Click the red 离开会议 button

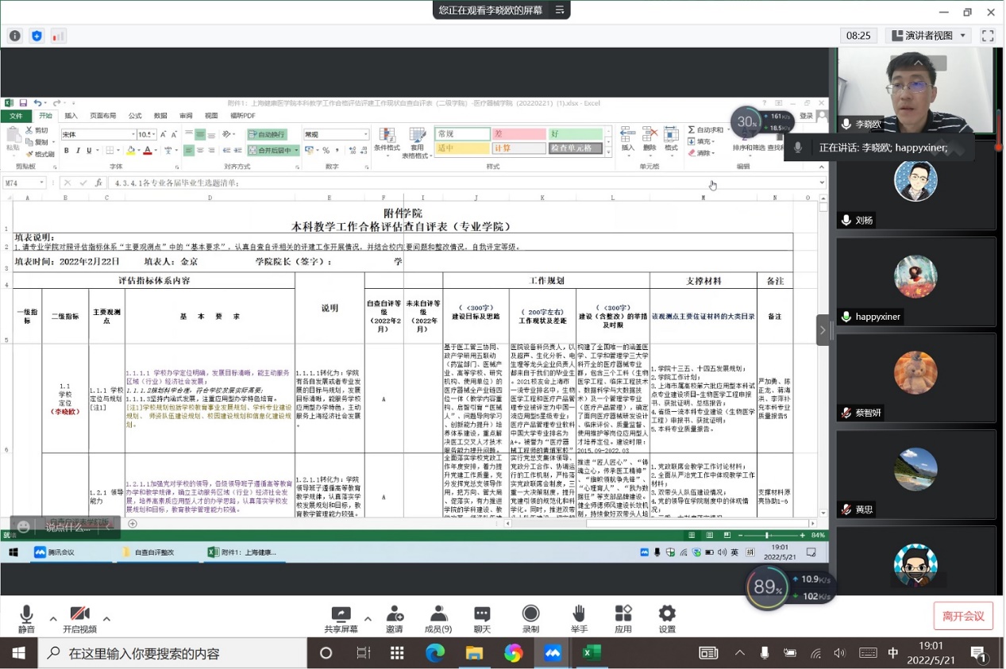[962, 616]
